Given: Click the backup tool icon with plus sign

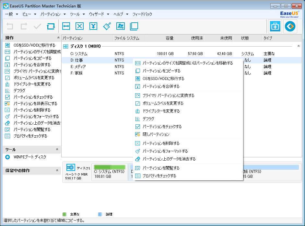Looking at the screenshot, I should tap(275, 26).
